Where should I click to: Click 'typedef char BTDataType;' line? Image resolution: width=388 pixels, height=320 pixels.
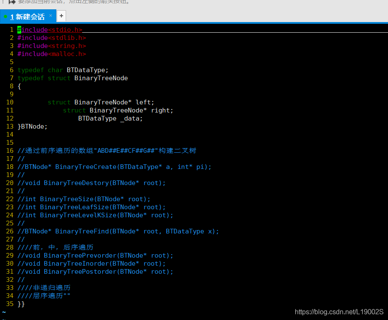tap(63, 70)
